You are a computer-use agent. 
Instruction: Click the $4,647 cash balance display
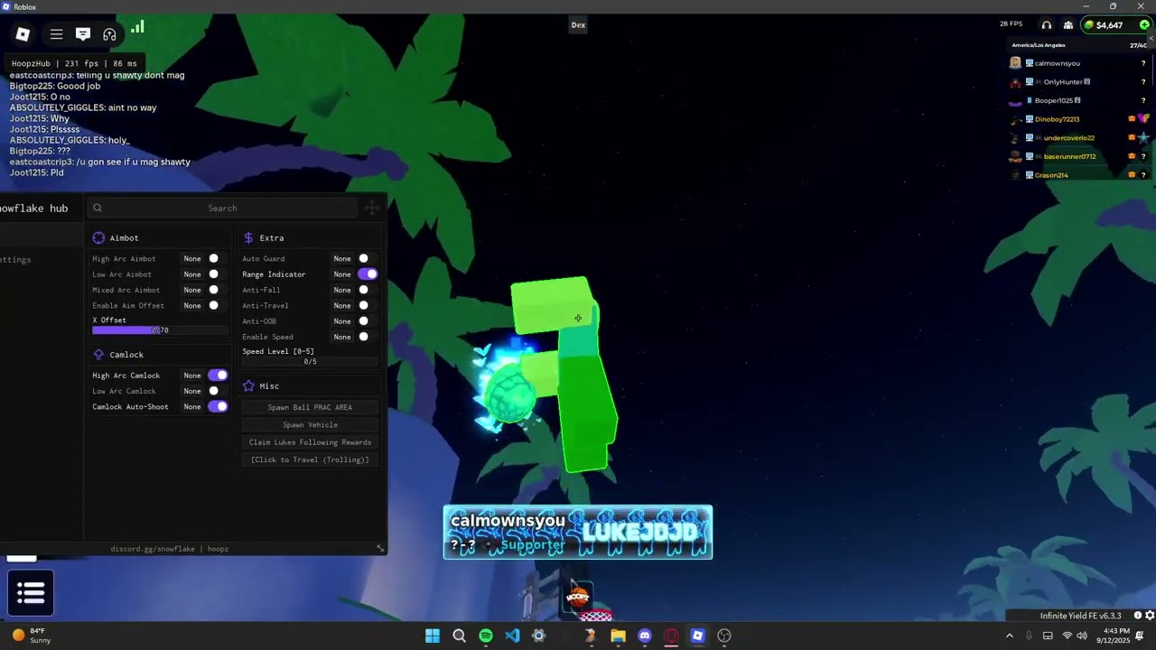point(1109,25)
